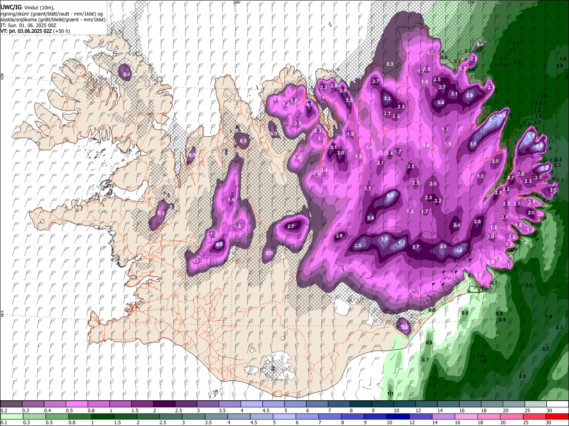Image resolution: width=569 pixels, height=426 pixels.
Task: Click the red 25 swatch in bottom legend row
Action: click(534, 417)
